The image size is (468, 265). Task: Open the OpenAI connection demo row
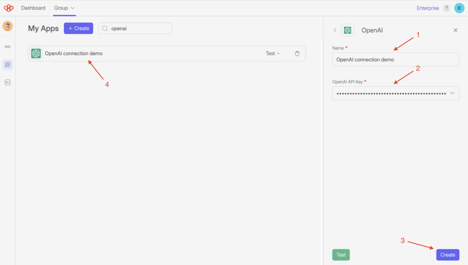(x=167, y=54)
